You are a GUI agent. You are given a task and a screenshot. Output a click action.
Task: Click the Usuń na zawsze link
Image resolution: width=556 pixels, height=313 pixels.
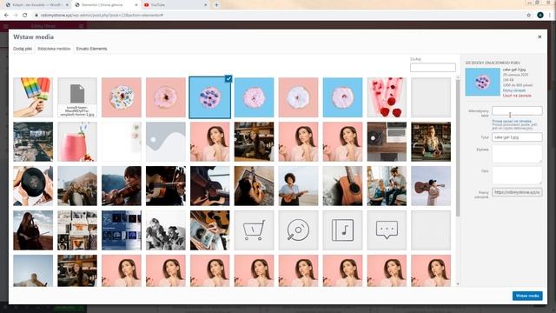[517, 96]
